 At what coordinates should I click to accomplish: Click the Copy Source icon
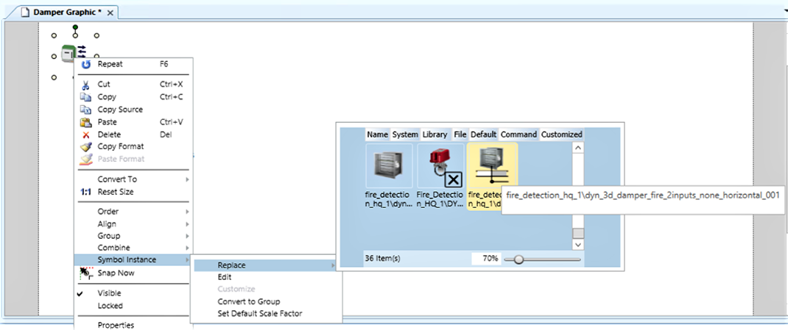[85, 110]
